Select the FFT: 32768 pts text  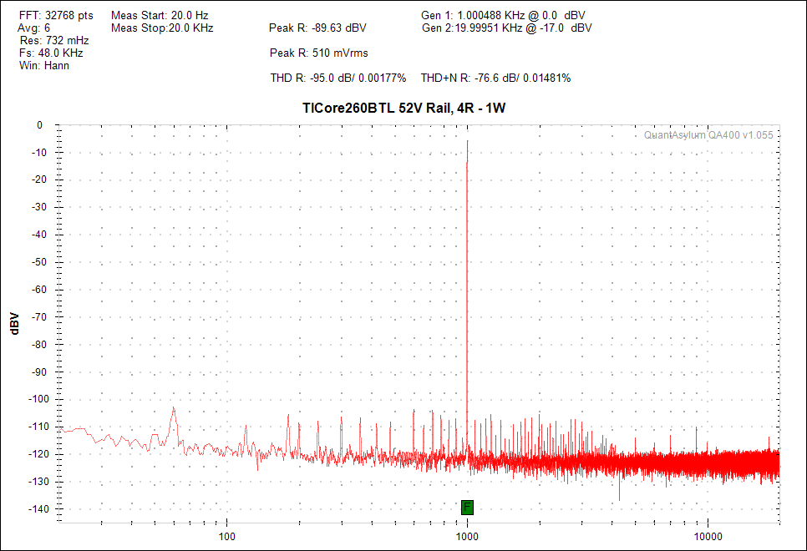coord(56,15)
